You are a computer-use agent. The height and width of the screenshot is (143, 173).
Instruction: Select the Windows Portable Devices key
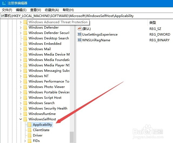(49, 92)
